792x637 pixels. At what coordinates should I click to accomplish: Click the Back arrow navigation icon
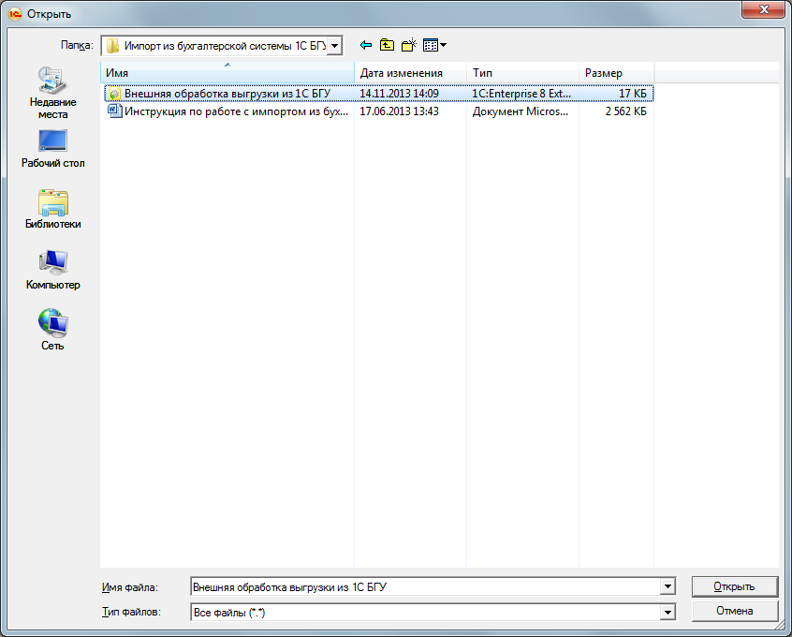(x=365, y=45)
